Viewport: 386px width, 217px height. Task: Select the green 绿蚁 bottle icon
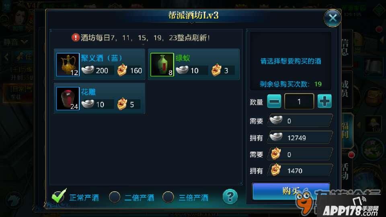[162, 64]
